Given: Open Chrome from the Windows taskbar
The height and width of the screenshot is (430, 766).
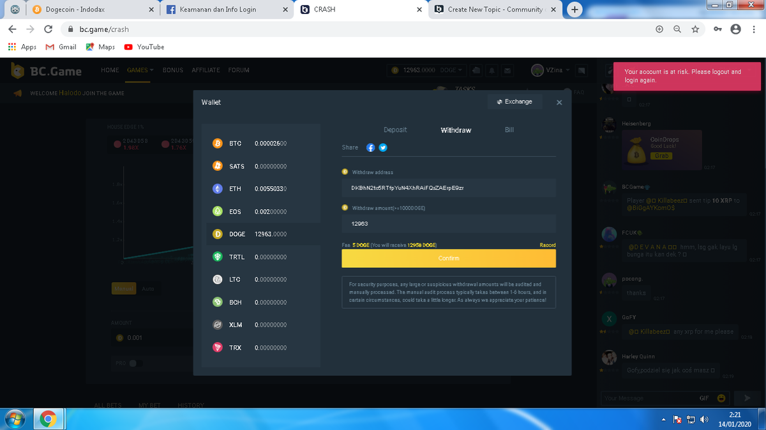Looking at the screenshot, I should coord(47,419).
